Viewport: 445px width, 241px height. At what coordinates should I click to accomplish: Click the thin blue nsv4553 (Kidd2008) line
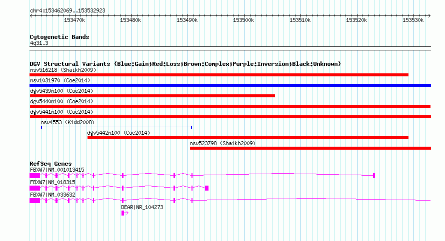(x=116, y=127)
